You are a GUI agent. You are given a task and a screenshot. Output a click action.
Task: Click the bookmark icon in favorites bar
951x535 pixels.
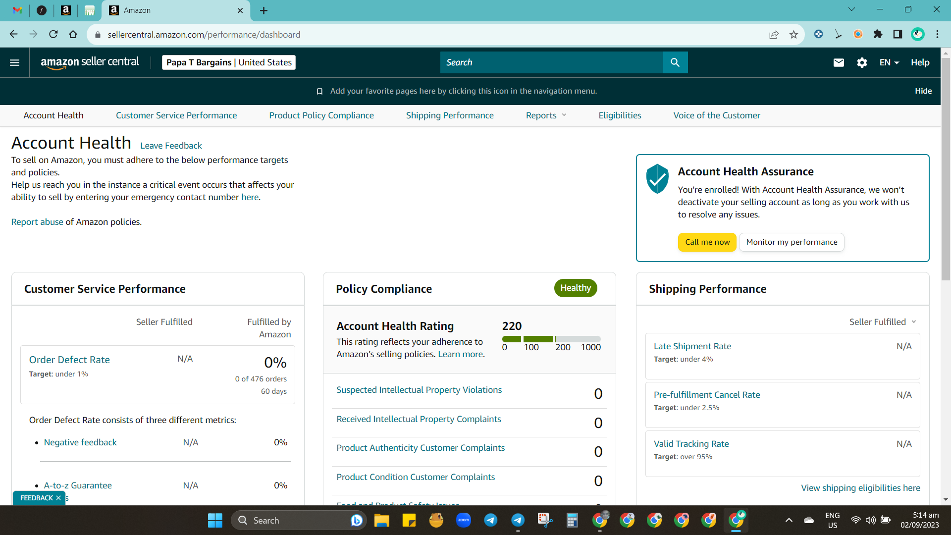pos(319,91)
